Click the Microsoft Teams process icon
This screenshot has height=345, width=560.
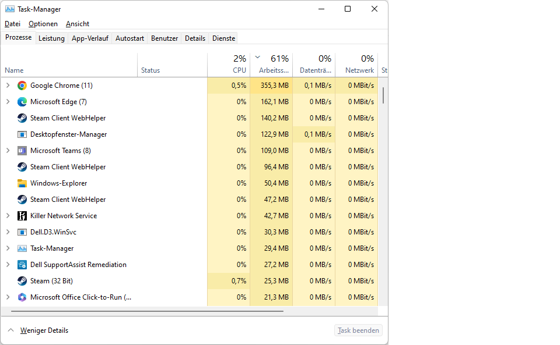point(22,151)
